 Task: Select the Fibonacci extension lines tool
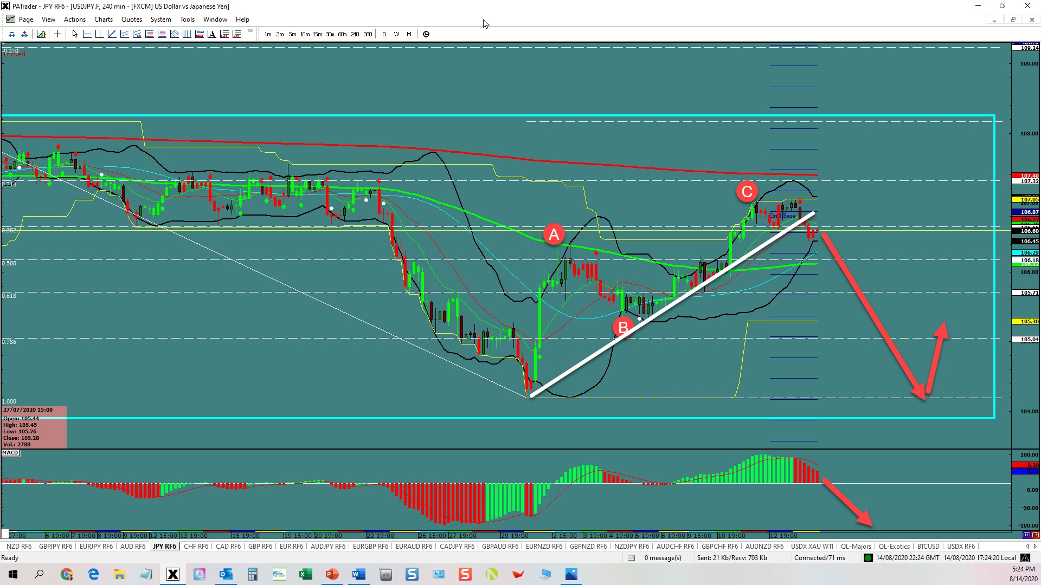pos(162,34)
